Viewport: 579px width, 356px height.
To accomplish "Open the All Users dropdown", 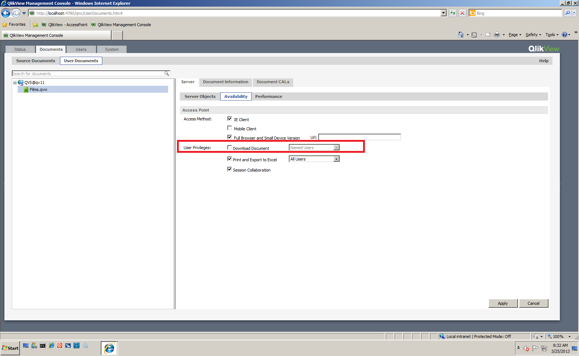I will [x=314, y=159].
